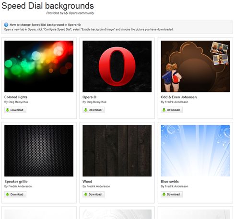
Task: Select the Speaker grille background image
Action: (39, 150)
